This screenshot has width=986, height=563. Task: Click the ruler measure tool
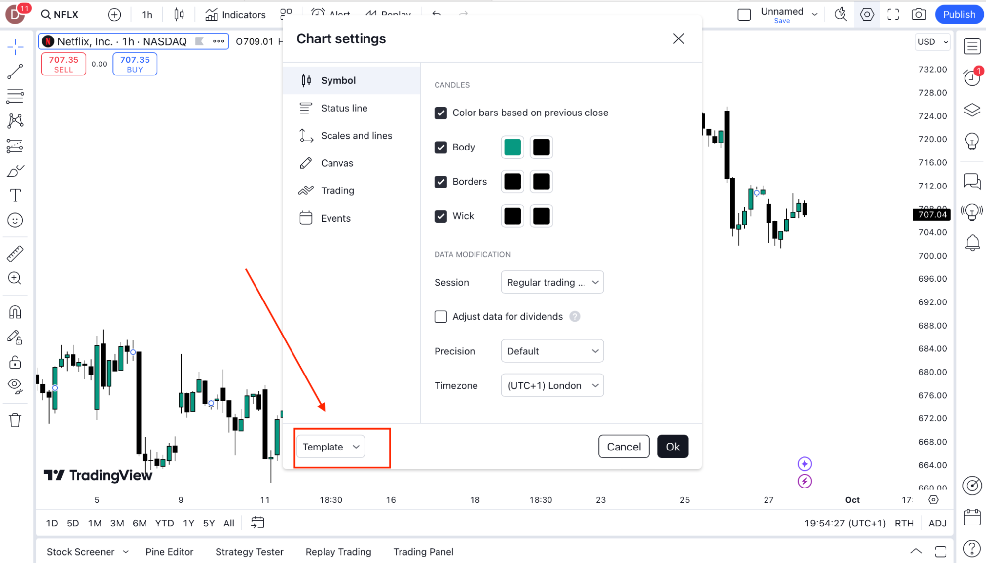15,254
